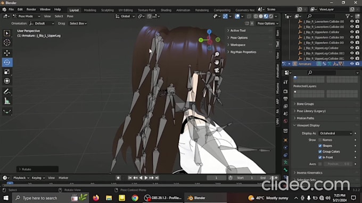Open the Playback menu in timeline
The image size is (362, 203).
point(21,178)
